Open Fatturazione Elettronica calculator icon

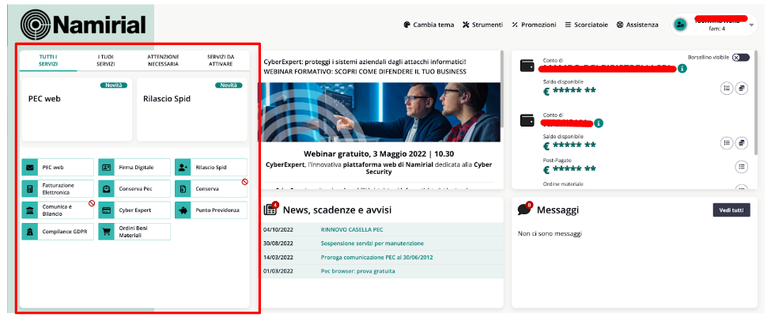click(30, 189)
